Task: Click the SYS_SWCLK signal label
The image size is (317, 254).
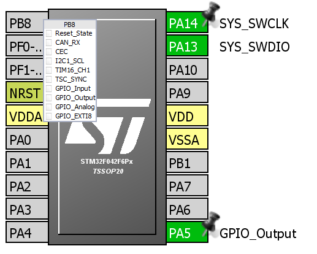Action: pos(254,24)
